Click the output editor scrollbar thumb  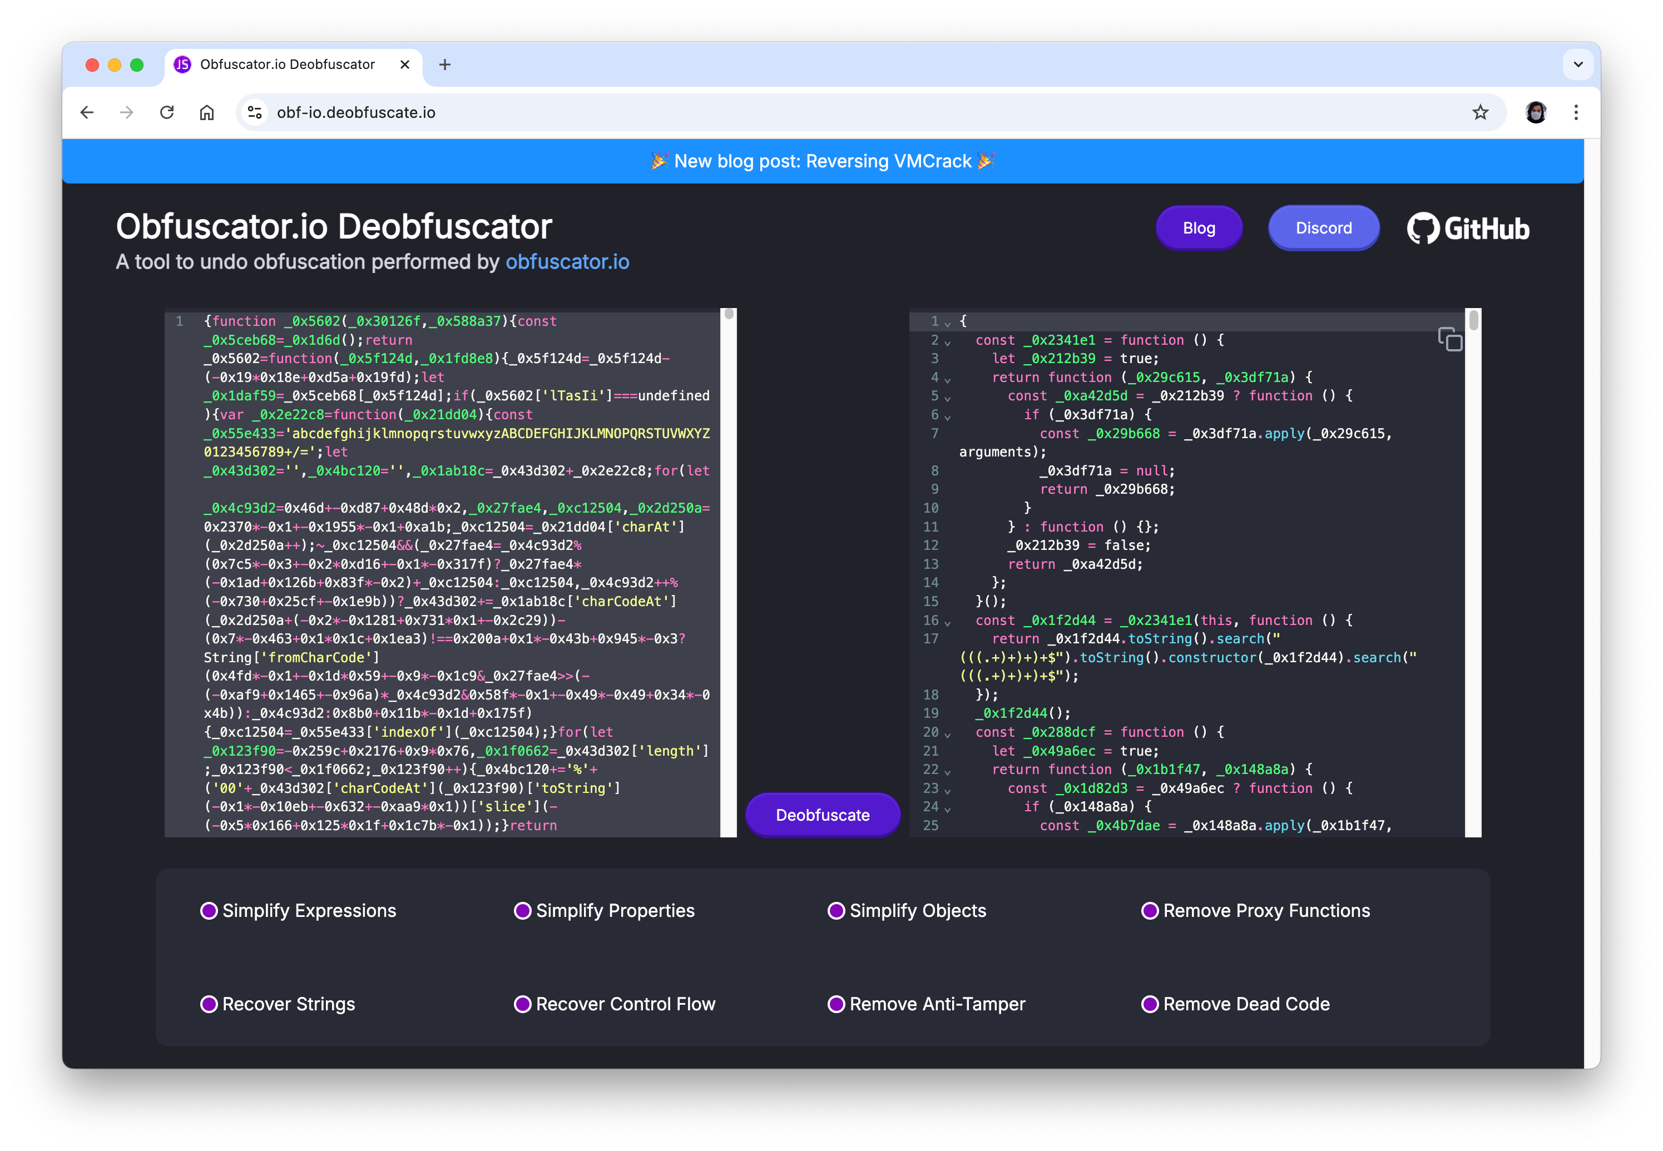click(1473, 320)
